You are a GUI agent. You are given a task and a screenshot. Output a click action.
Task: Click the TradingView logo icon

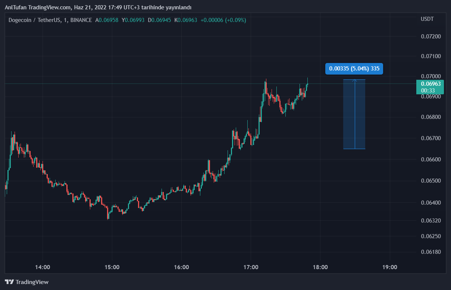9,282
